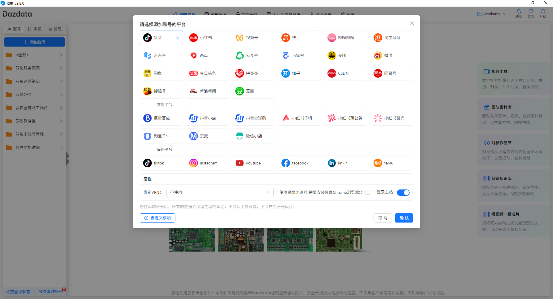Viewport: 553px width, 299px height.
Task: Select the 新浪新闻 platform icon
Action: 194,91
